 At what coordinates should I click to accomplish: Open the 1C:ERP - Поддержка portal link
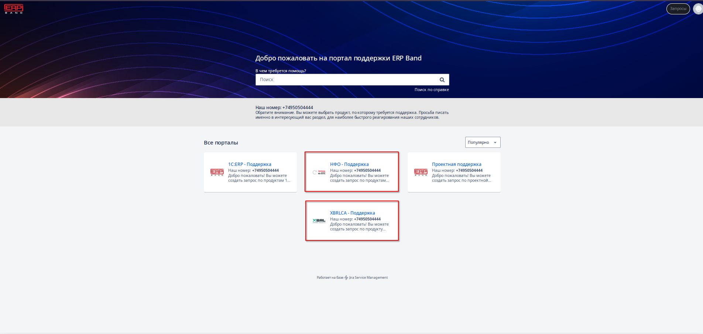250,164
